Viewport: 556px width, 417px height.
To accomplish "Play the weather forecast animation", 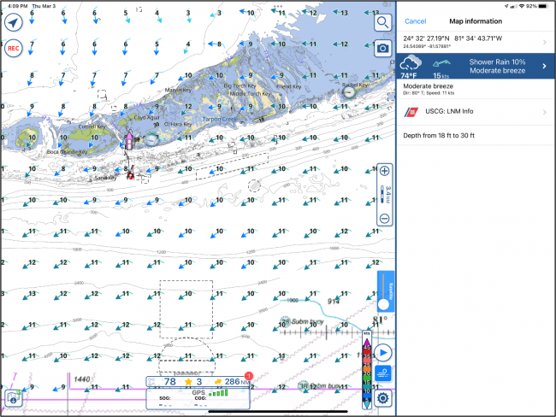I will click(384, 352).
